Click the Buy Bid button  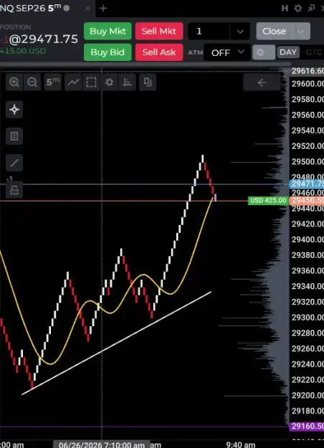[x=108, y=52]
